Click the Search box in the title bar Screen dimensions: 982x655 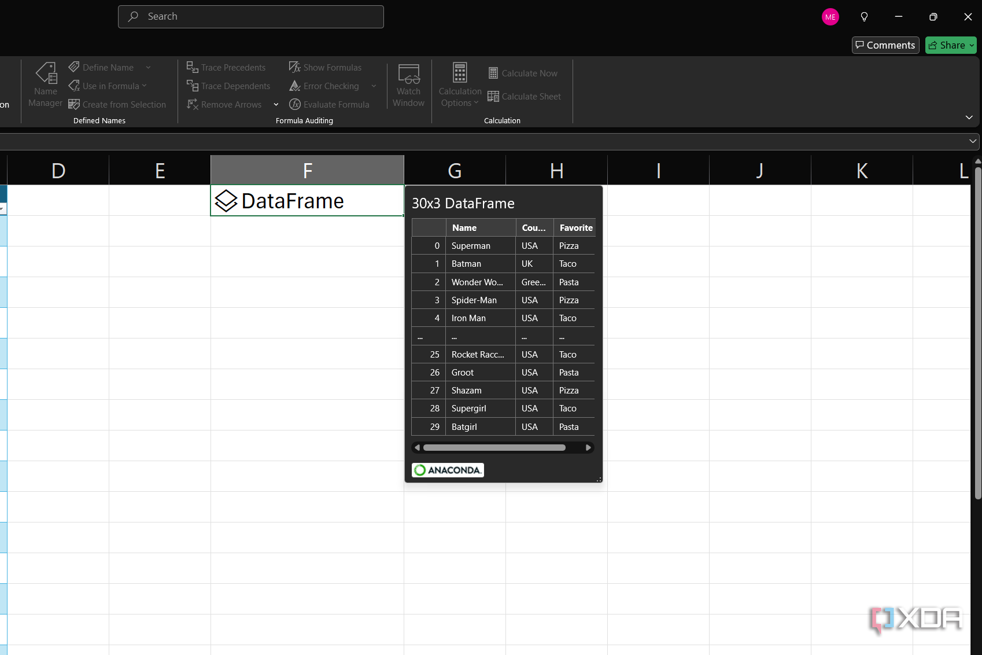click(x=251, y=17)
